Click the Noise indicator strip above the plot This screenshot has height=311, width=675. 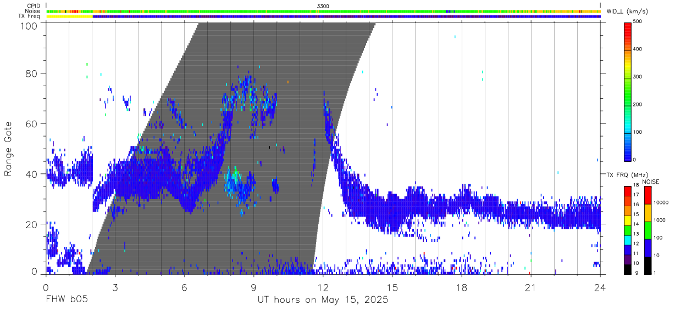point(323,11)
